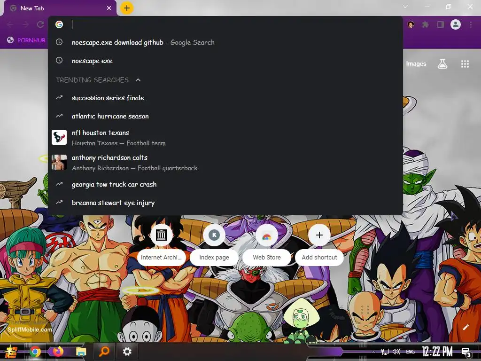Open the Google apps grid
The image size is (481, 361).
465,64
